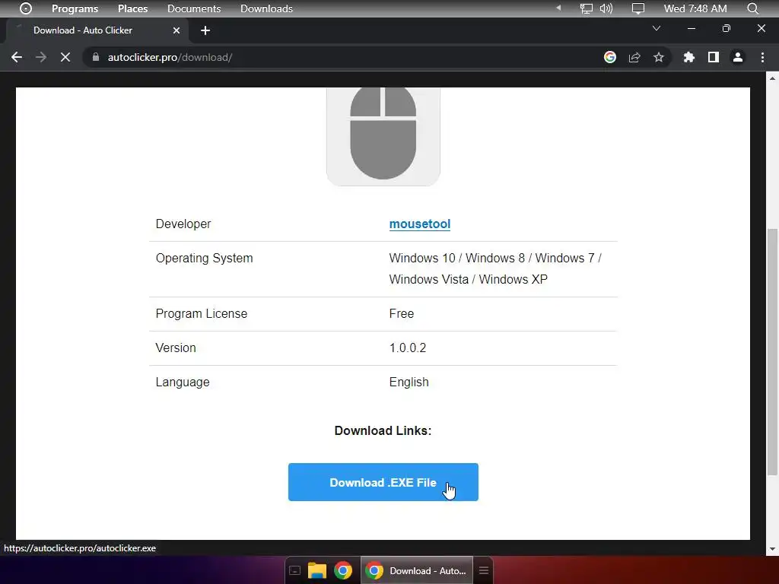Click the display icon in top panel
The height and width of the screenshot is (584, 779).
[x=638, y=8]
